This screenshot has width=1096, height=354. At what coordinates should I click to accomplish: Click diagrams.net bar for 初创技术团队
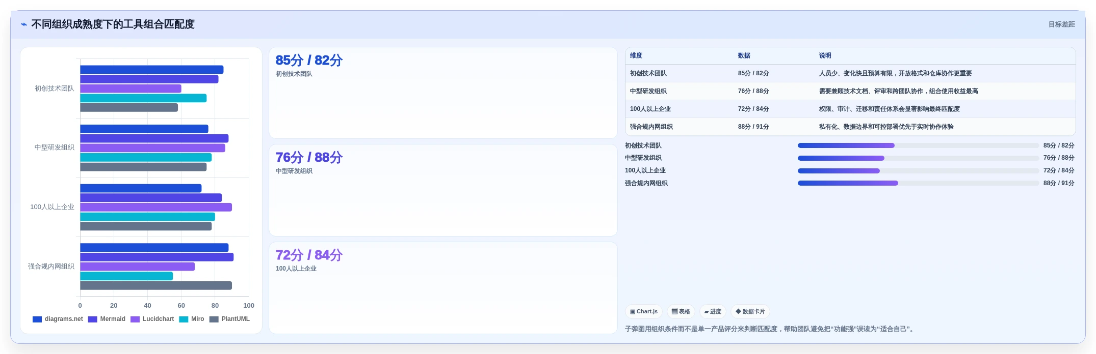pyautogui.click(x=152, y=70)
